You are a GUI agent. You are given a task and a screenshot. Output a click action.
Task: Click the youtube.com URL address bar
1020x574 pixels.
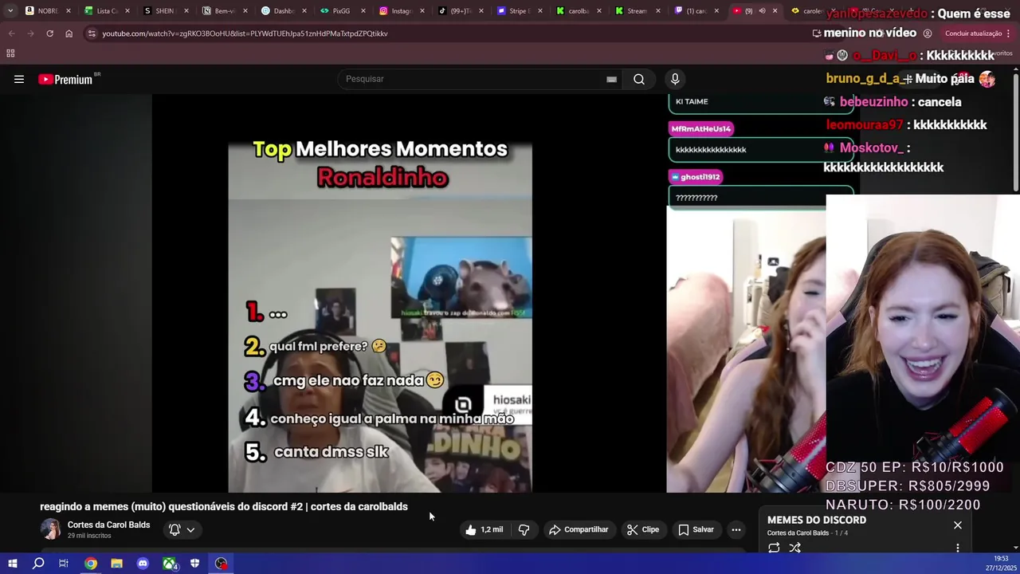click(245, 33)
